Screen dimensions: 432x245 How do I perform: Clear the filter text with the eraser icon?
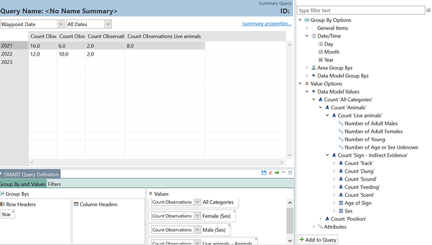428,10
